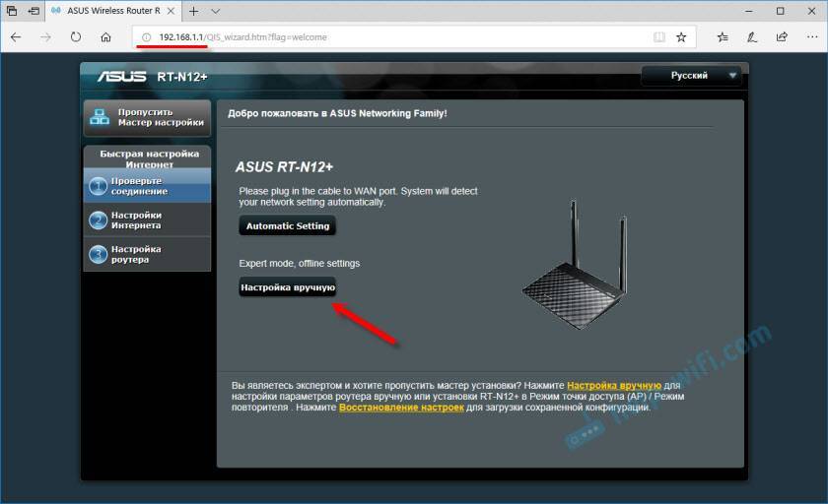Click the ASUS logo
Image resolution: width=828 pixels, height=504 pixels.
click(122, 77)
